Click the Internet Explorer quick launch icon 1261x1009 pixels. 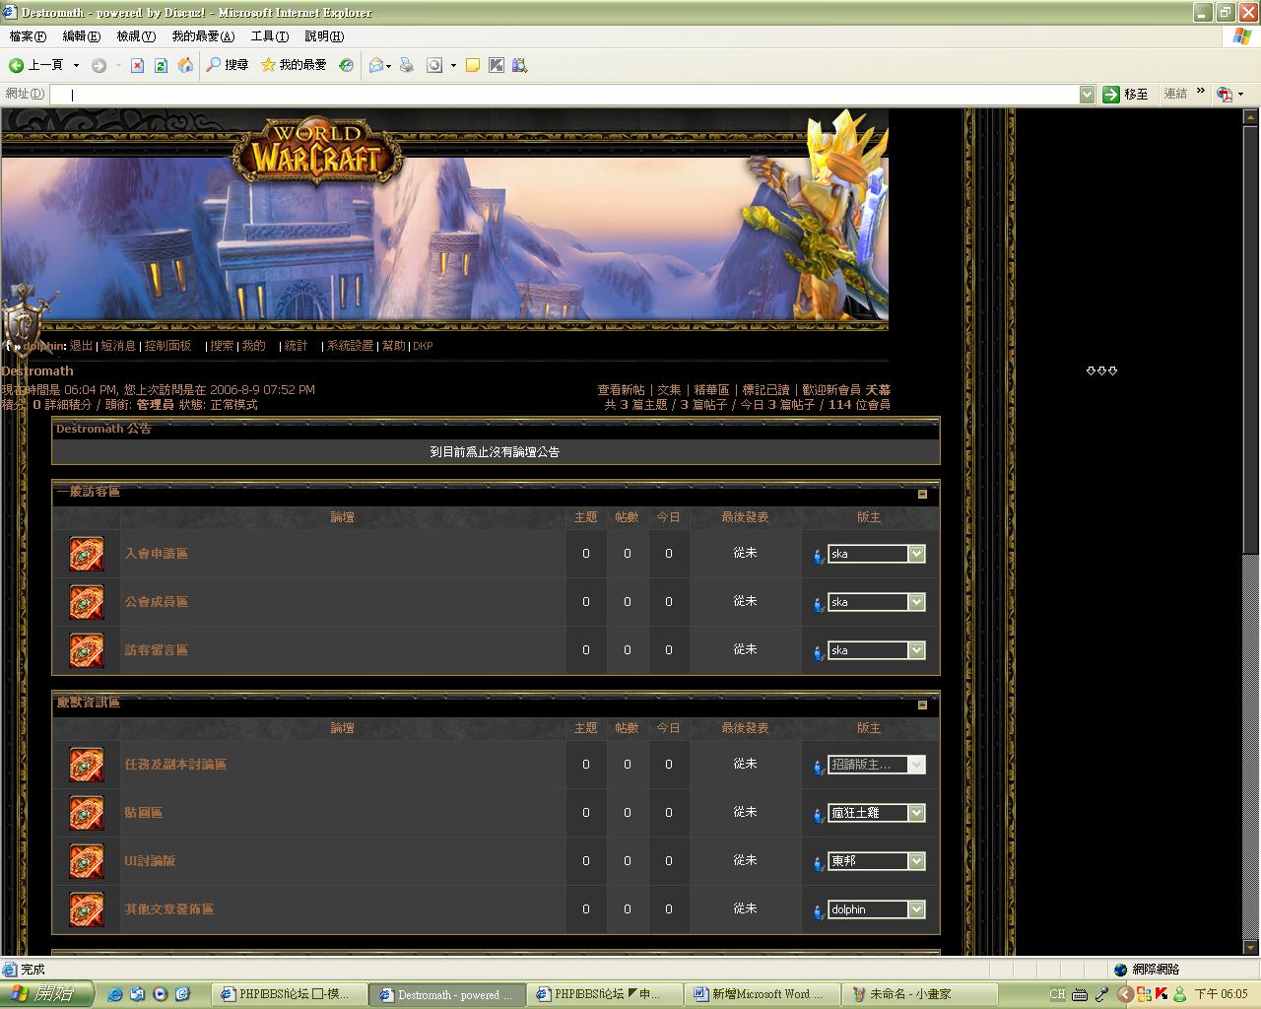(115, 994)
